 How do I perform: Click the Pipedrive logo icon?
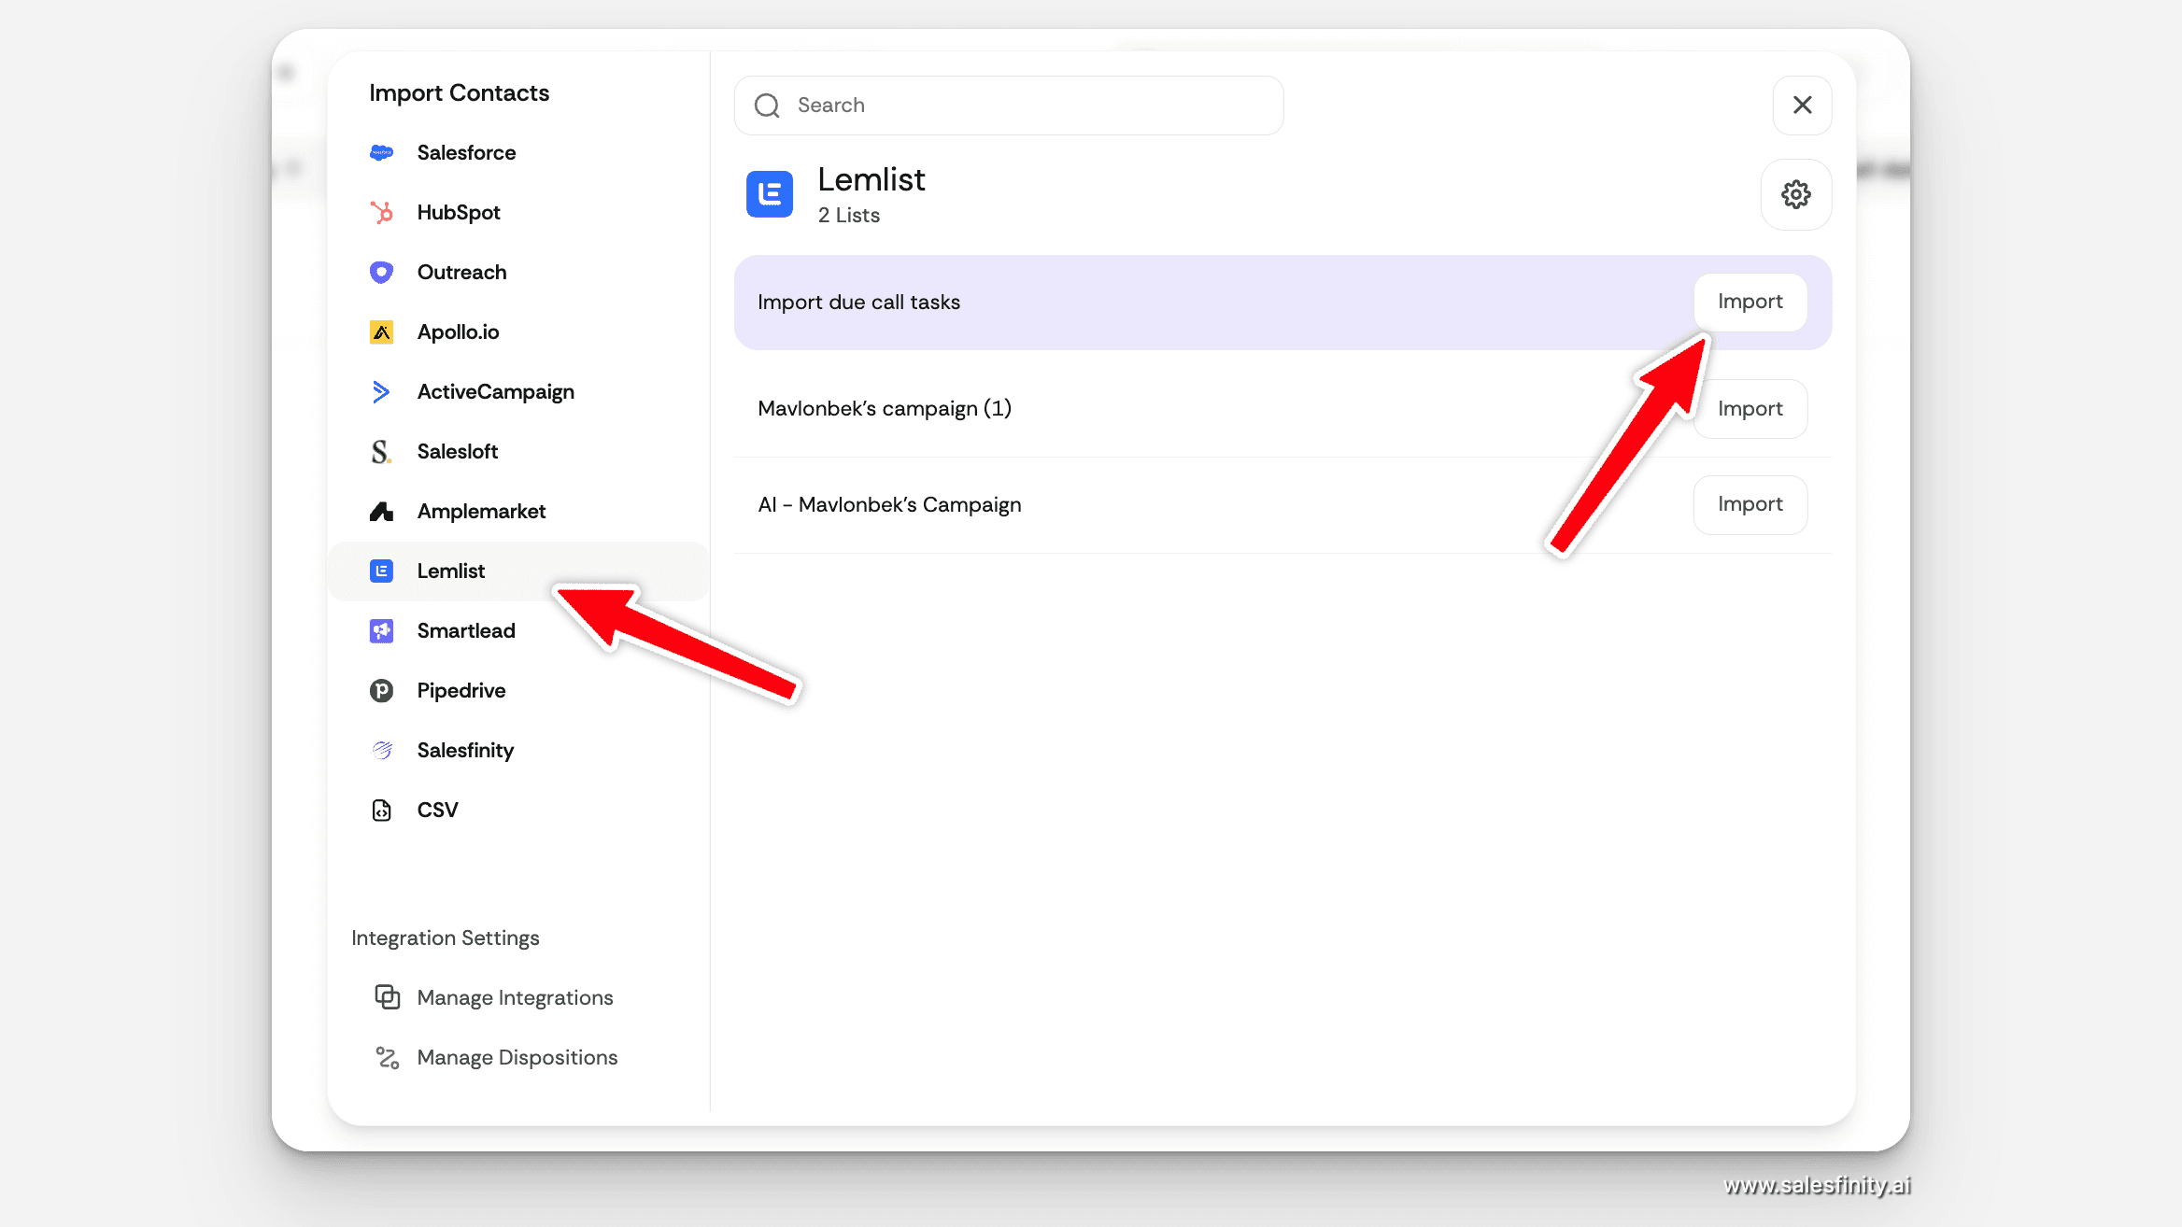[381, 690]
